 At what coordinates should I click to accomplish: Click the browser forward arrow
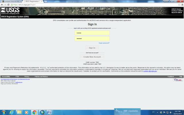coord(5,5)
